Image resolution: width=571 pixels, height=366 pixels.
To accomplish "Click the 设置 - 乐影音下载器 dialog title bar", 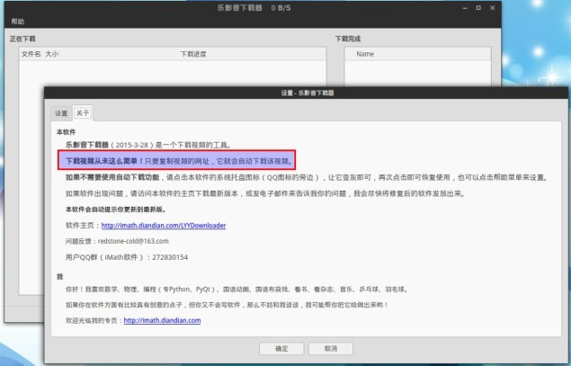I will (x=307, y=93).
